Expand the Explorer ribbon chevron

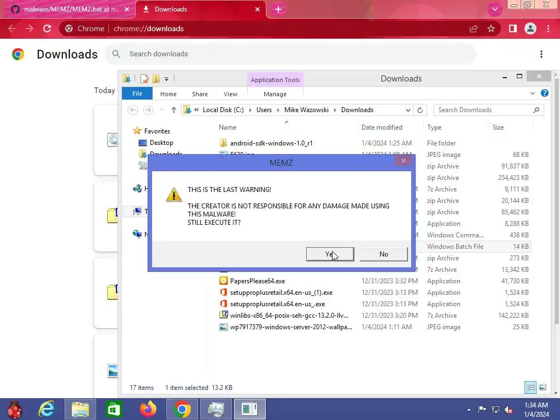(533, 93)
